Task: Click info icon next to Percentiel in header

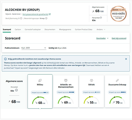Action: tap(101, 18)
